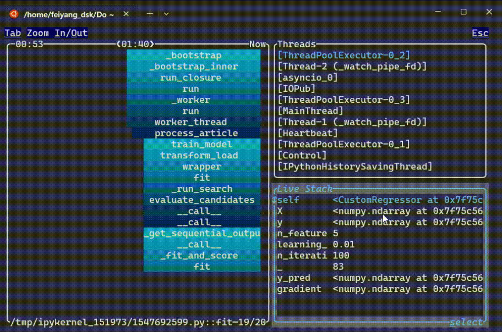The width and height of the screenshot is (502, 332).
Task: Click the Tab shortcut label
Action: pos(13,33)
